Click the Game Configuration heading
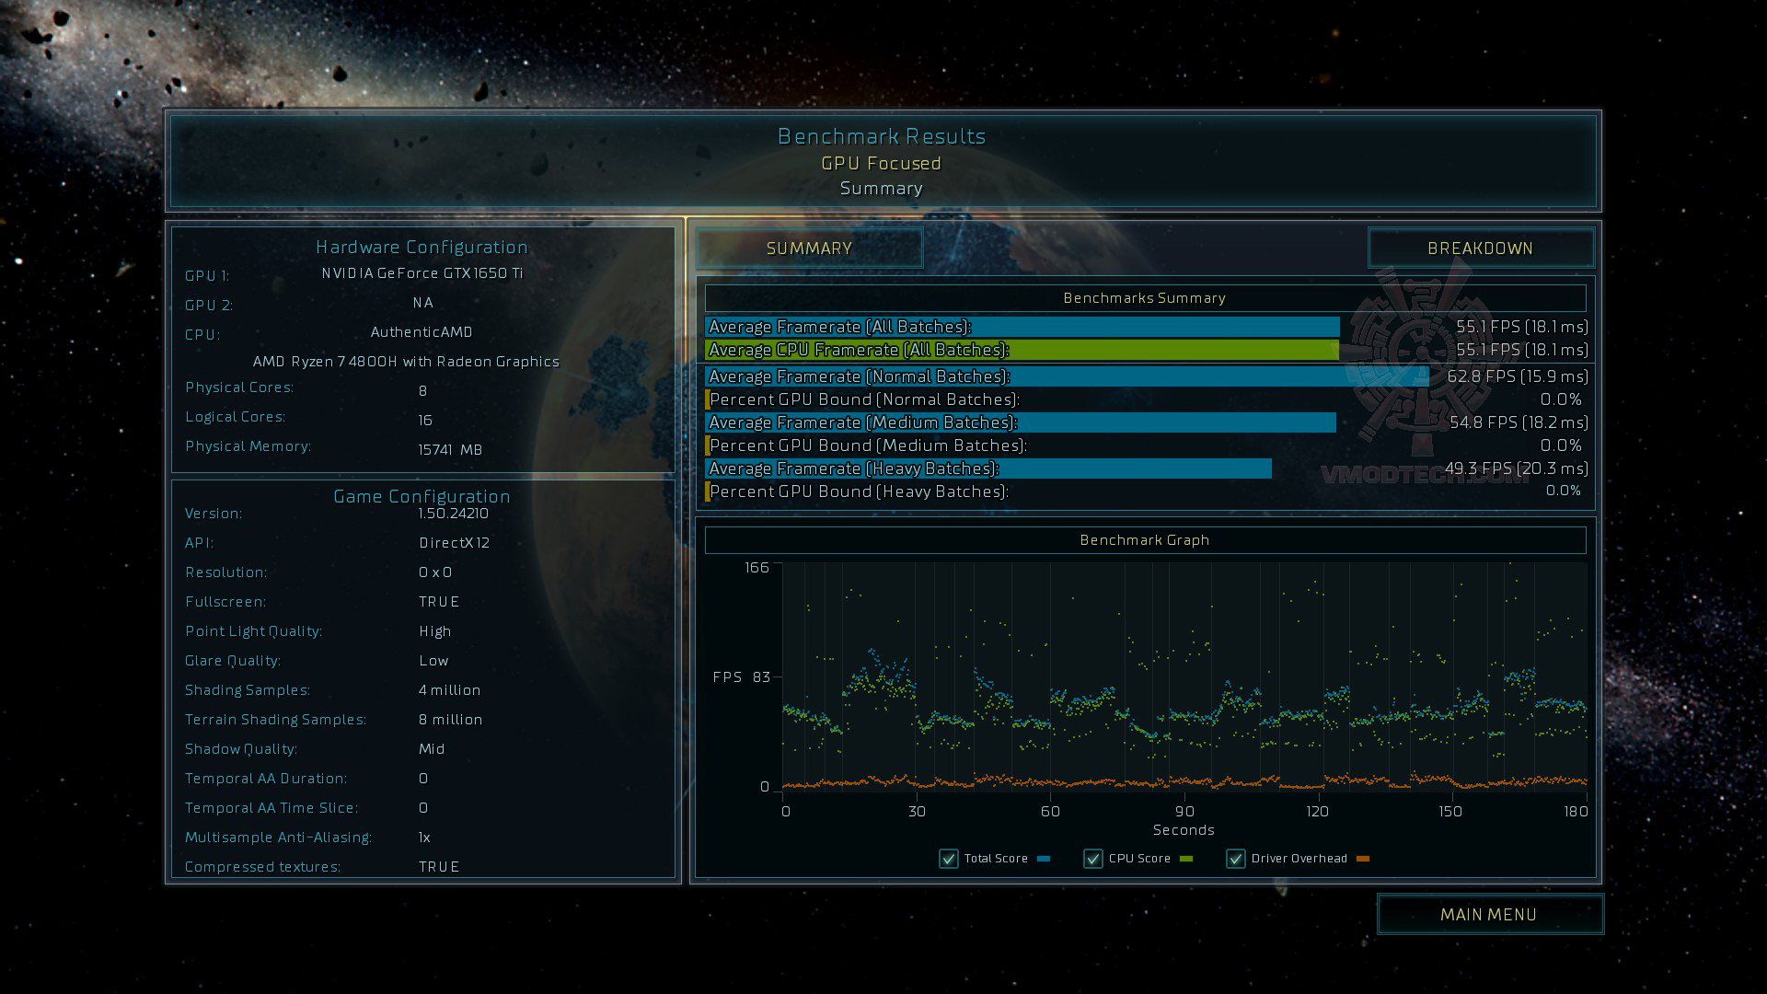The image size is (1767, 994). point(422,496)
